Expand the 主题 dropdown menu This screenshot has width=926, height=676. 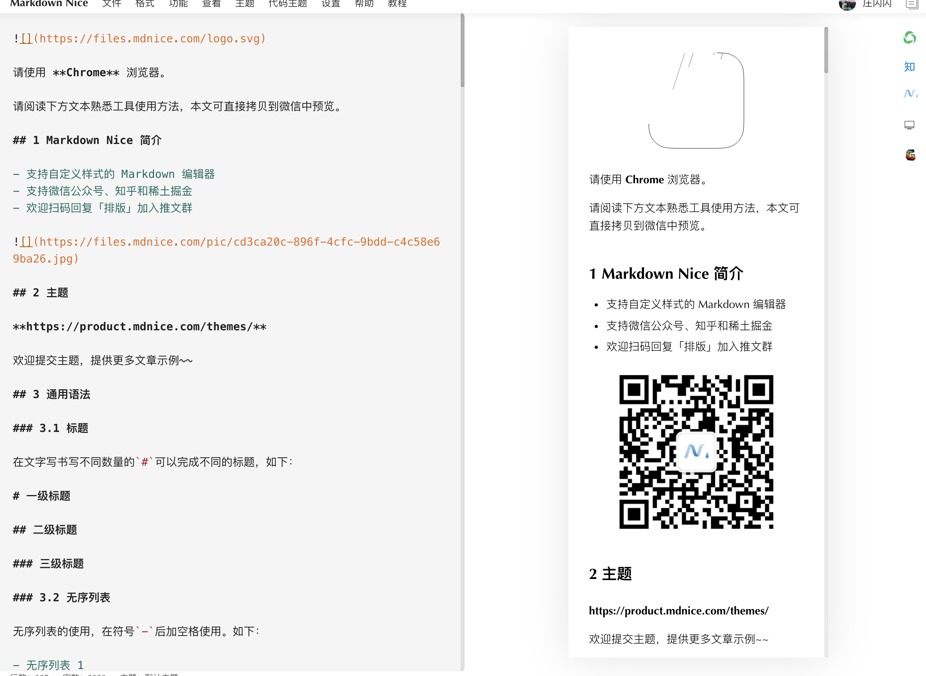point(245,4)
